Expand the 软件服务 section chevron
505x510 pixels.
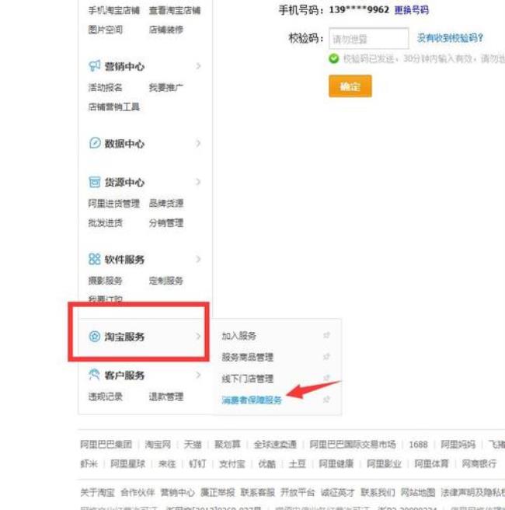[198, 259]
